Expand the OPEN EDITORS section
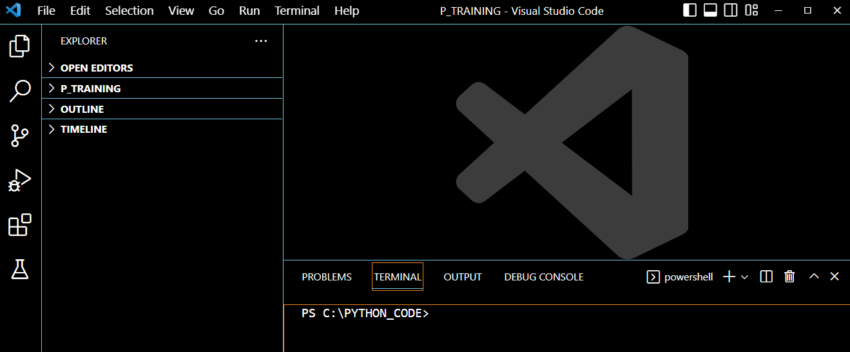Image resolution: width=850 pixels, height=352 pixels. [97, 68]
